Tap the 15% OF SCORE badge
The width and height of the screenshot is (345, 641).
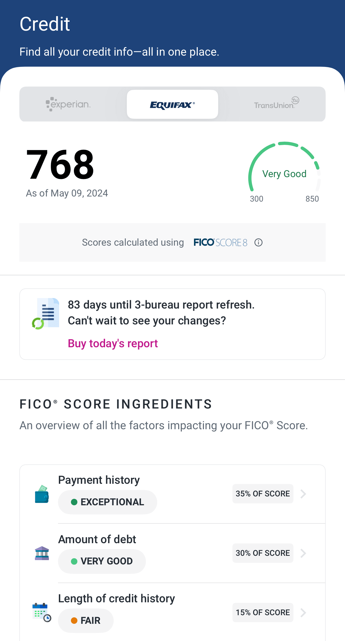tap(263, 613)
